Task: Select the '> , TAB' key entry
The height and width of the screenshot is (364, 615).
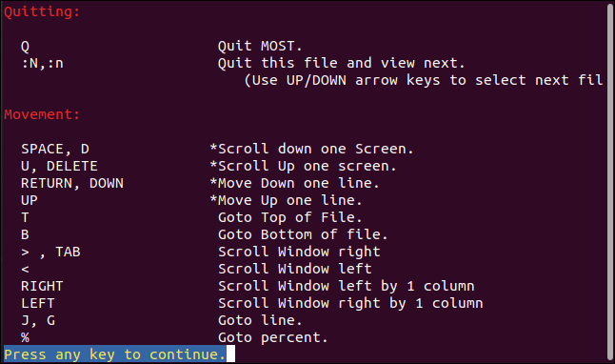Action: click(50, 252)
